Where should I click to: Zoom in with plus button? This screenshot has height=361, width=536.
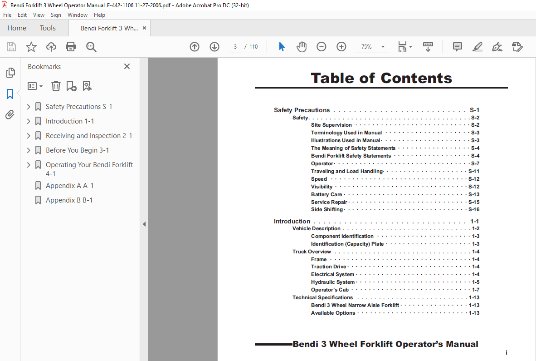[x=341, y=46]
